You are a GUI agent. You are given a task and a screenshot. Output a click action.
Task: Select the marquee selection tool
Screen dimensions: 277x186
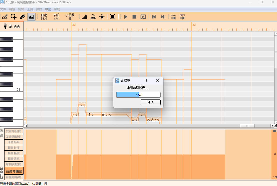coord(14,17)
